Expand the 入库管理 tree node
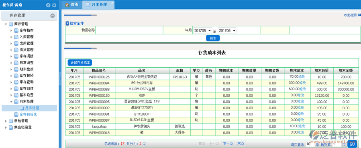The height and width of the screenshot is (148, 361). 11,37
